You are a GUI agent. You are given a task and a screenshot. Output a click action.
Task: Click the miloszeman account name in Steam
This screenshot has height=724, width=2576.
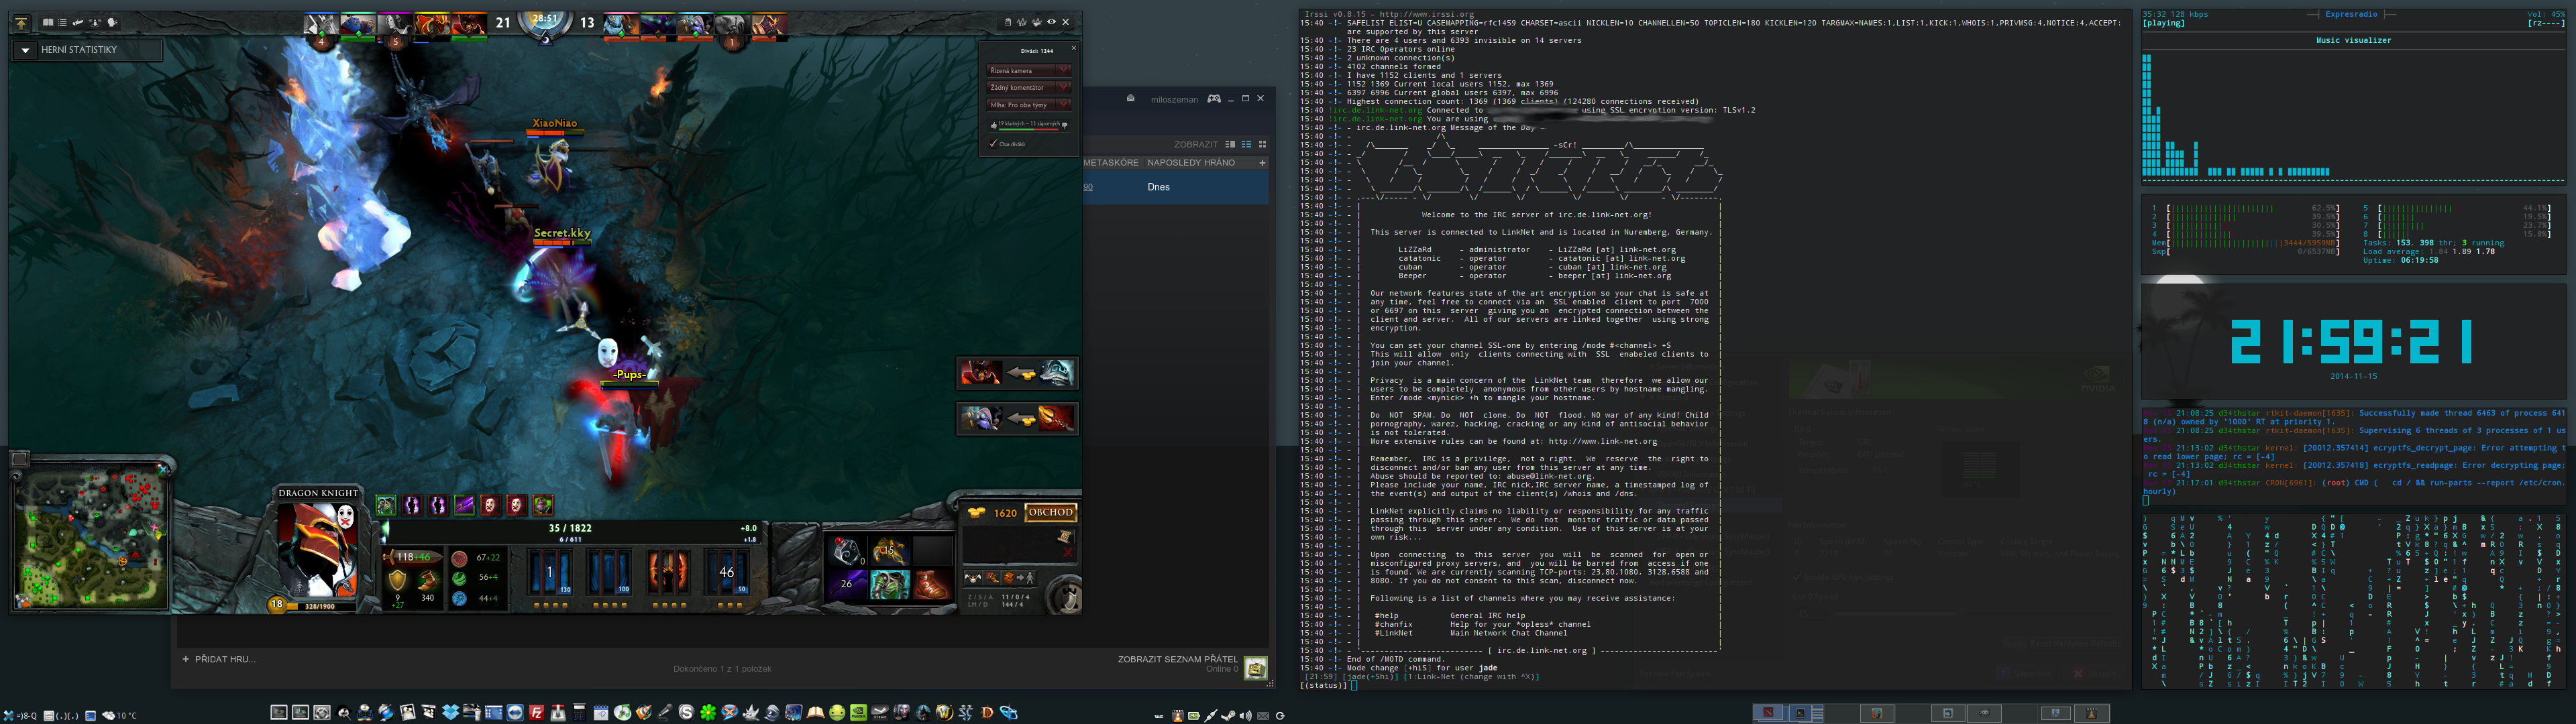pos(1175,99)
